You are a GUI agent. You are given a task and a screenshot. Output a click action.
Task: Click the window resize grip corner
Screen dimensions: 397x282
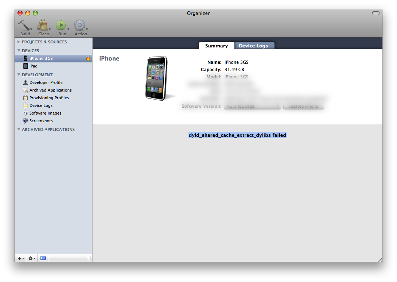coord(380,259)
